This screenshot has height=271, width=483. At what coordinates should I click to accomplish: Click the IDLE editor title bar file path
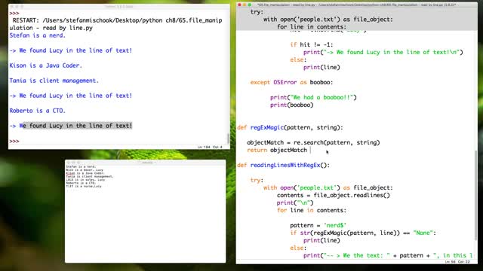click(357, 5)
